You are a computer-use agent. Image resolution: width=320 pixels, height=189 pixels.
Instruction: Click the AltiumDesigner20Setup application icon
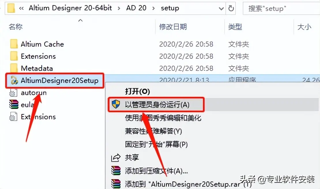click(x=14, y=81)
